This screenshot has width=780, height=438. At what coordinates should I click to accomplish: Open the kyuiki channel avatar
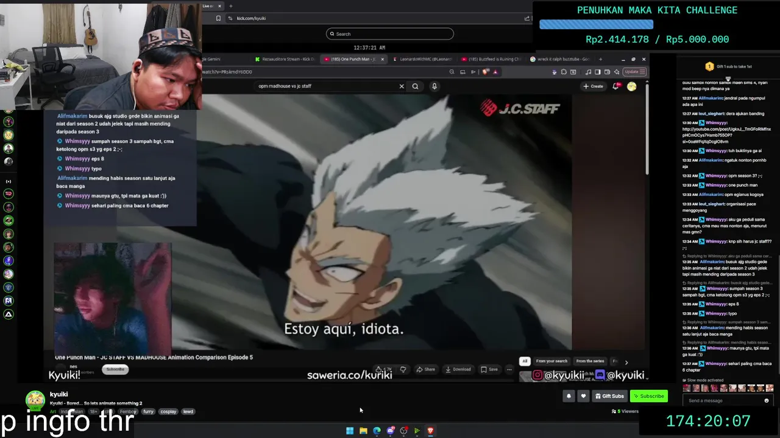click(35, 400)
